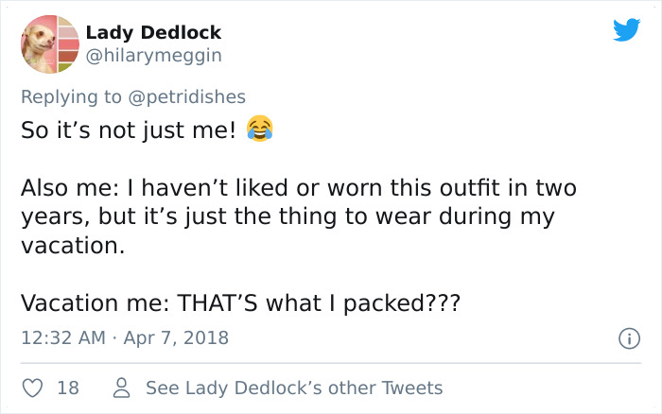Screen dimensions: 662x414
Task: Click the 18 likes count
Action: click(x=68, y=388)
